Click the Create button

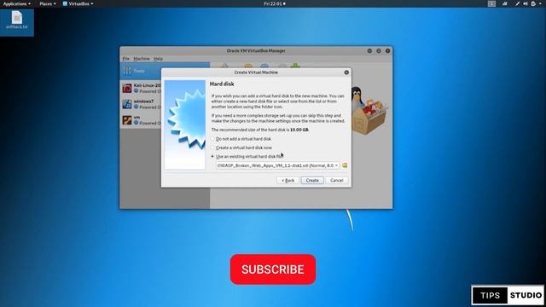312,180
